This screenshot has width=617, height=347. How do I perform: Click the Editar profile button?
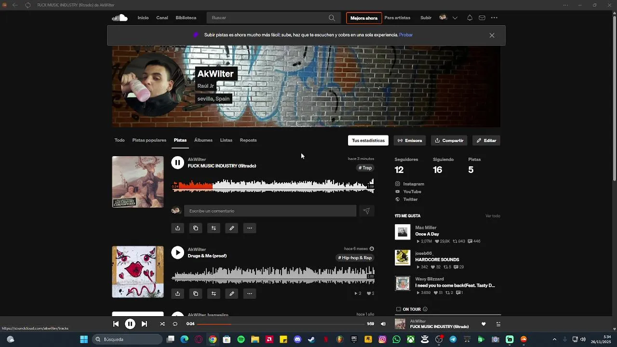coord(486,140)
